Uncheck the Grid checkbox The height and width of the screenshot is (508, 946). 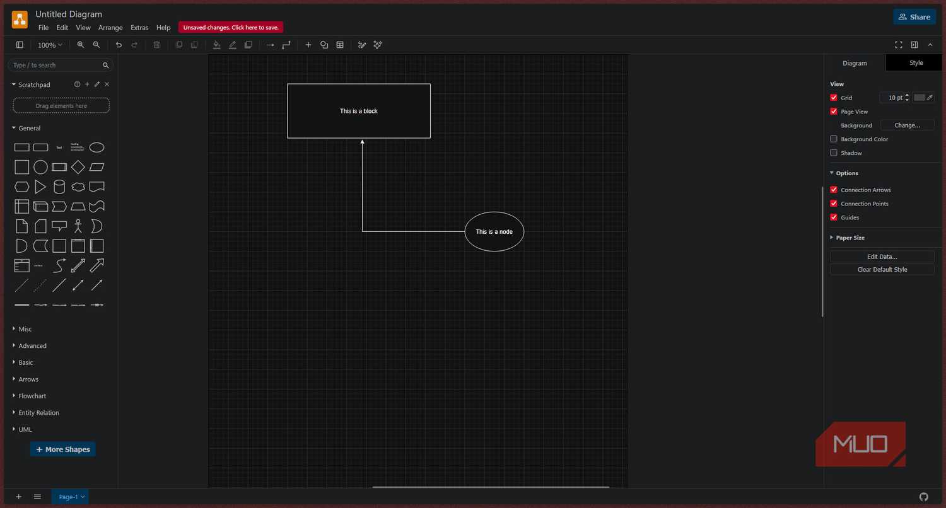click(x=834, y=98)
